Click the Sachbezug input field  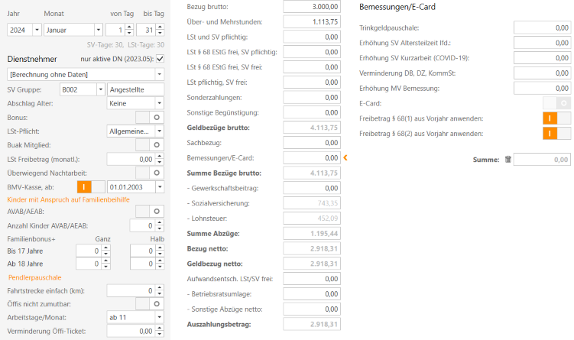coord(312,143)
